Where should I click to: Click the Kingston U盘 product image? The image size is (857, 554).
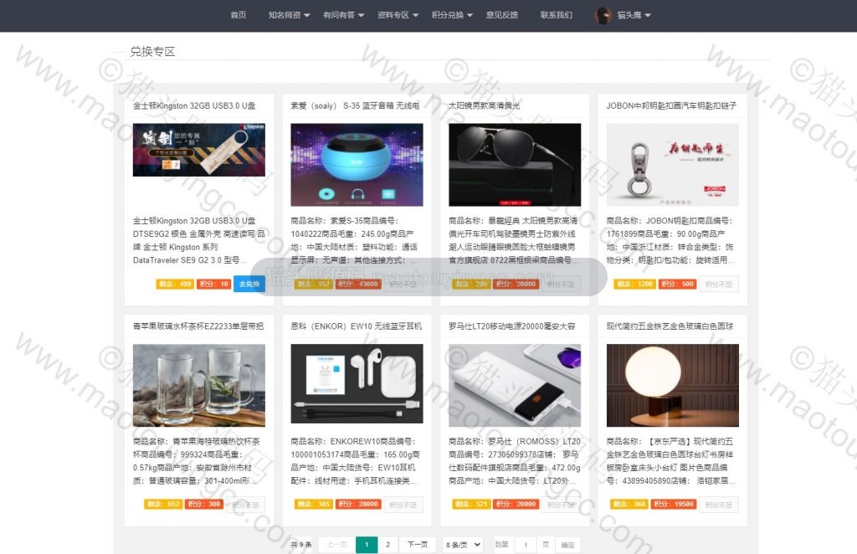199,150
